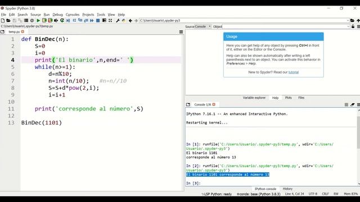Click Browse tabs icon in editor
The width and height of the screenshot is (360, 202).
(2, 32)
